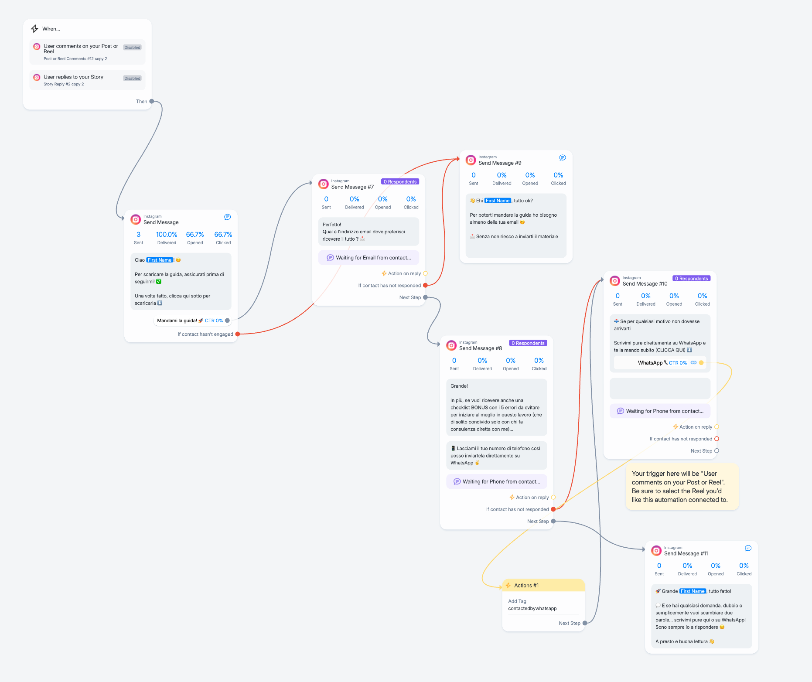The image size is (812, 682).
Task: Click the yellow WhatsApp button connector dot
Action: coord(701,363)
